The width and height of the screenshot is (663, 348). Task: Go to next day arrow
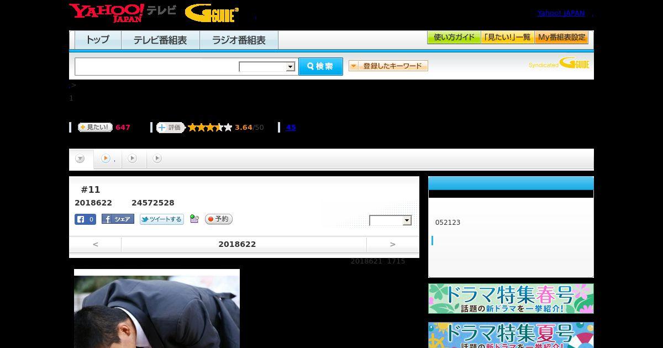click(x=393, y=244)
